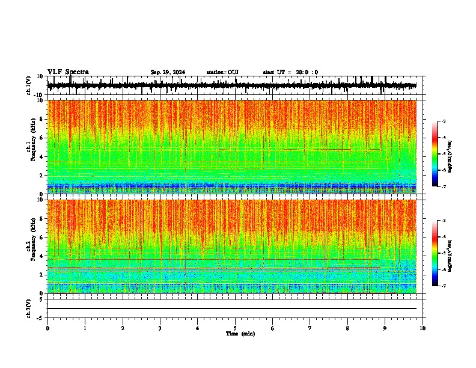Viewport: 476px width, 368px height.
Task: Click time axis tick label 1
Action: tap(85, 328)
